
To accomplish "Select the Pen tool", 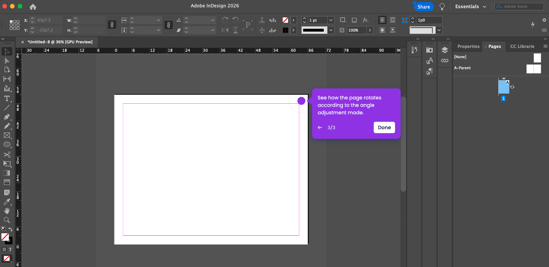I will [7, 117].
